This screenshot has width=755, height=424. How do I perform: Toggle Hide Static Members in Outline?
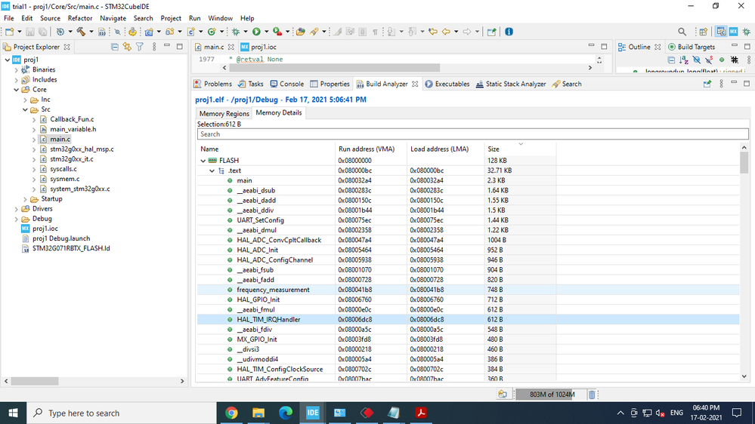[709, 60]
